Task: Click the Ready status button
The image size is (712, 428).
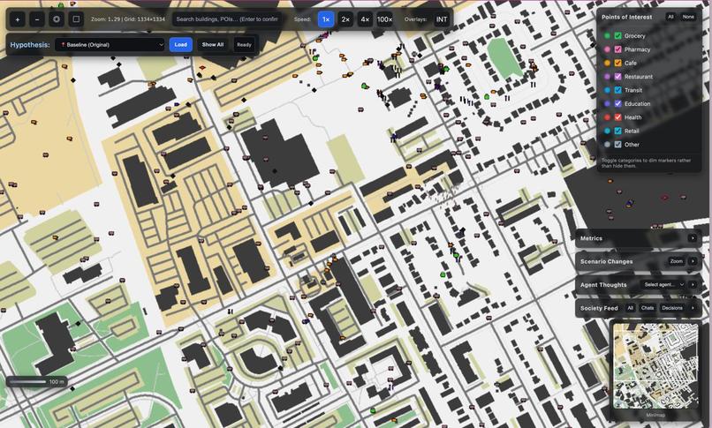Action: pyautogui.click(x=244, y=45)
